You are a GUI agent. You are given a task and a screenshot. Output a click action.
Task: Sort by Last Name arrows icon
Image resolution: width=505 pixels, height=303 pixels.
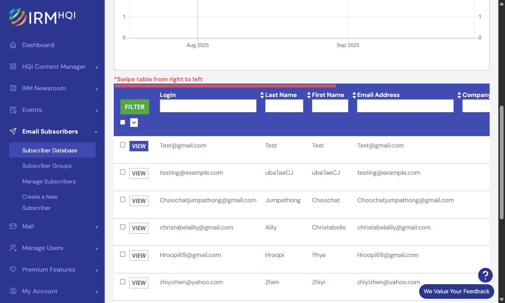(262, 95)
